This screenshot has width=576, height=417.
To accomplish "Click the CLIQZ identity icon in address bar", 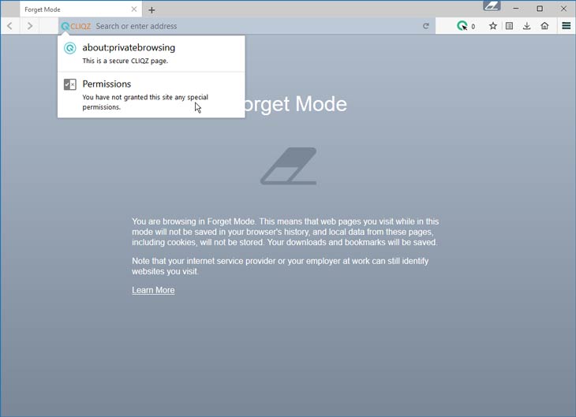I will 76,26.
